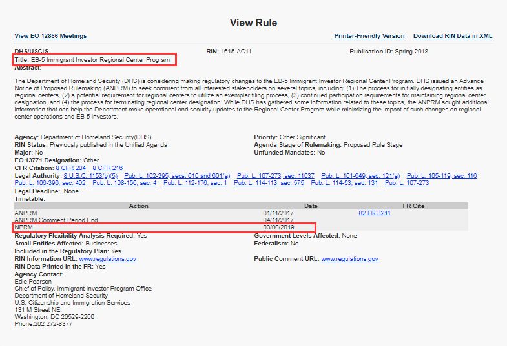Image resolution: width=507 pixels, height=346 pixels.
Task: Click the Printer-Friendly Version link
Action: [369, 36]
